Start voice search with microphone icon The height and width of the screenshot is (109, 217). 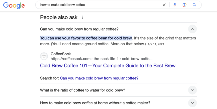[175, 5]
